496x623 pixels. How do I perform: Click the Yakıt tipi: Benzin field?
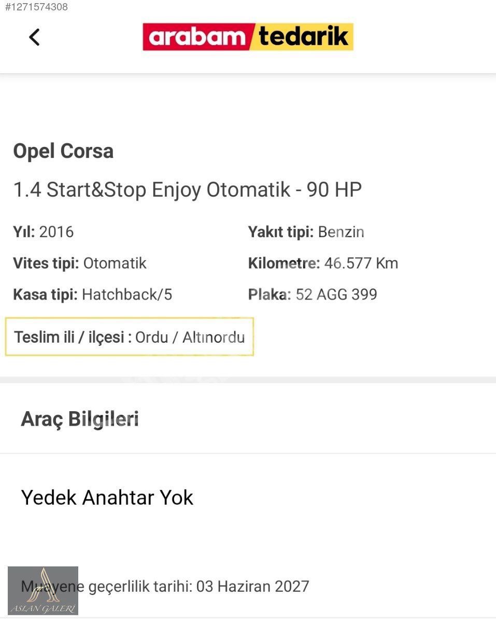click(x=306, y=232)
